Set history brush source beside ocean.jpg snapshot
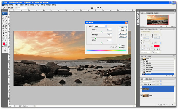 coord(141,59)
